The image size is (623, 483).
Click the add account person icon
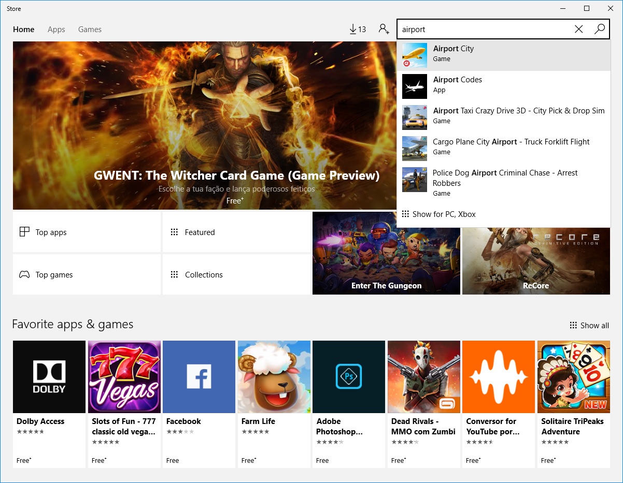(x=384, y=29)
